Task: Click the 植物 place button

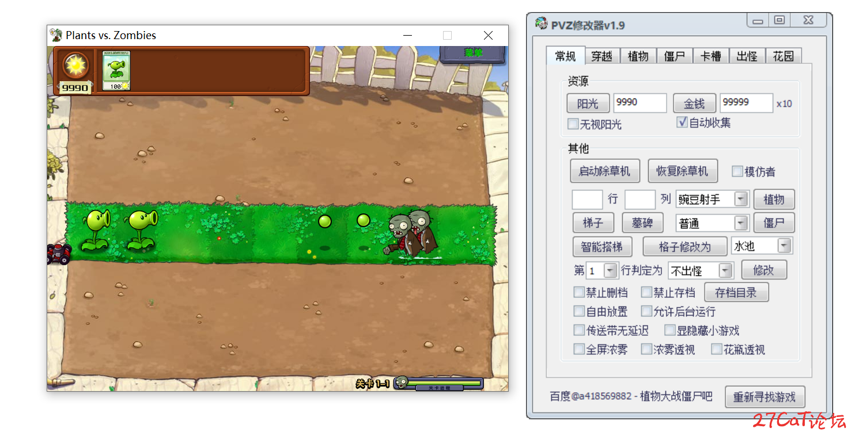Action: pyautogui.click(x=774, y=200)
